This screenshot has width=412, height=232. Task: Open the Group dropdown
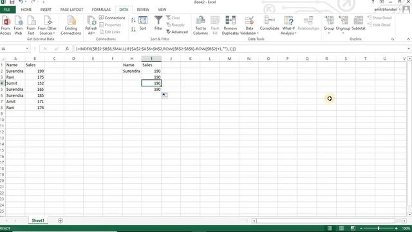[x=329, y=33]
